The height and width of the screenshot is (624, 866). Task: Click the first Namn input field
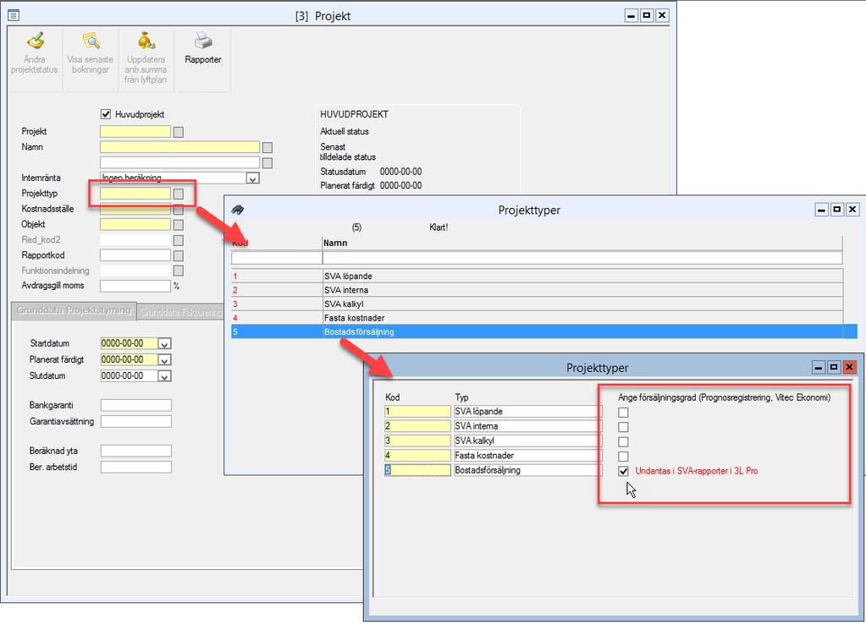(179, 147)
